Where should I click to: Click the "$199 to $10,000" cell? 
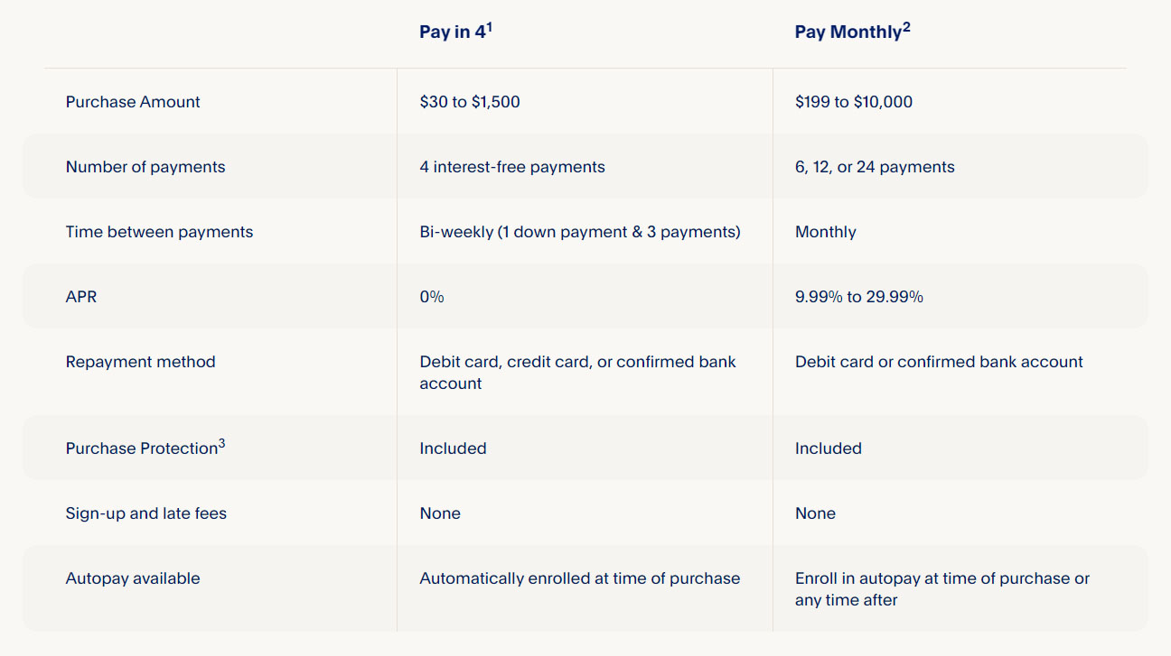(x=854, y=102)
